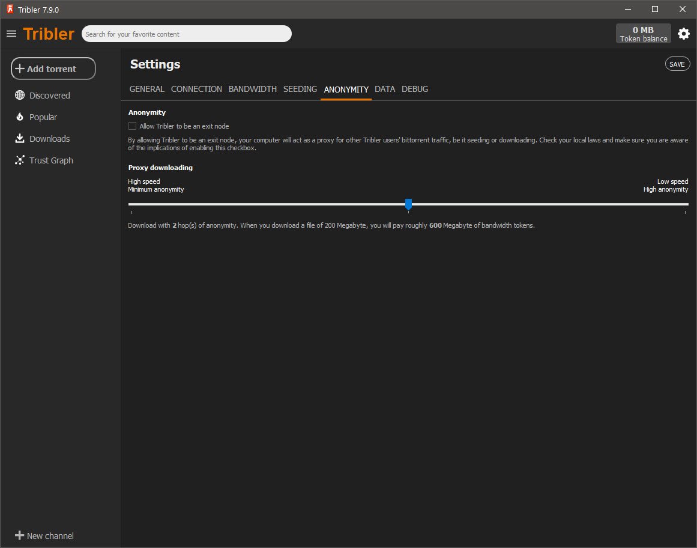Open the Seeding tab
This screenshot has height=548, width=697.
300,89
